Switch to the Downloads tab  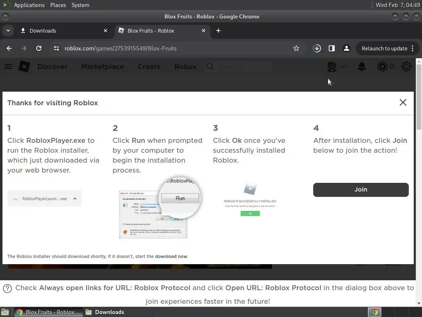(63, 31)
